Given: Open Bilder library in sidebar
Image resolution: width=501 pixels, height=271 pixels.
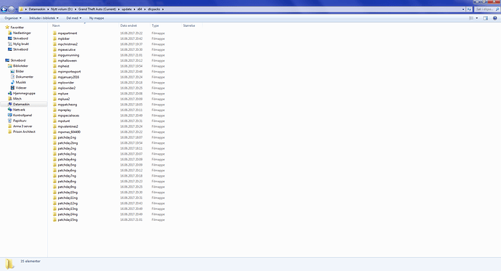Looking at the screenshot, I should 20,71.
